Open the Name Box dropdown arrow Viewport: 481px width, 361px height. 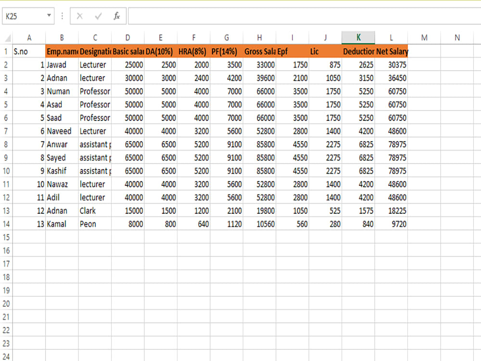pos(49,15)
